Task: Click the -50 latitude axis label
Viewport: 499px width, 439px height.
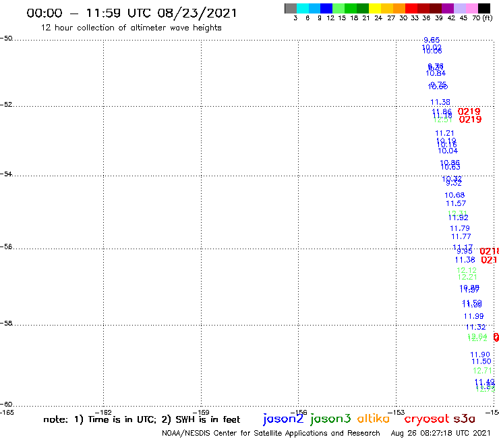Action: 6,38
